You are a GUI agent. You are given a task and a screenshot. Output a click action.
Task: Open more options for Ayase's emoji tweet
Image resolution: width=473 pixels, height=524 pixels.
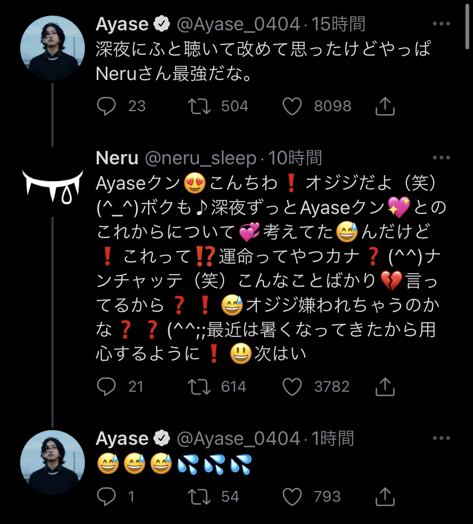(441, 438)
